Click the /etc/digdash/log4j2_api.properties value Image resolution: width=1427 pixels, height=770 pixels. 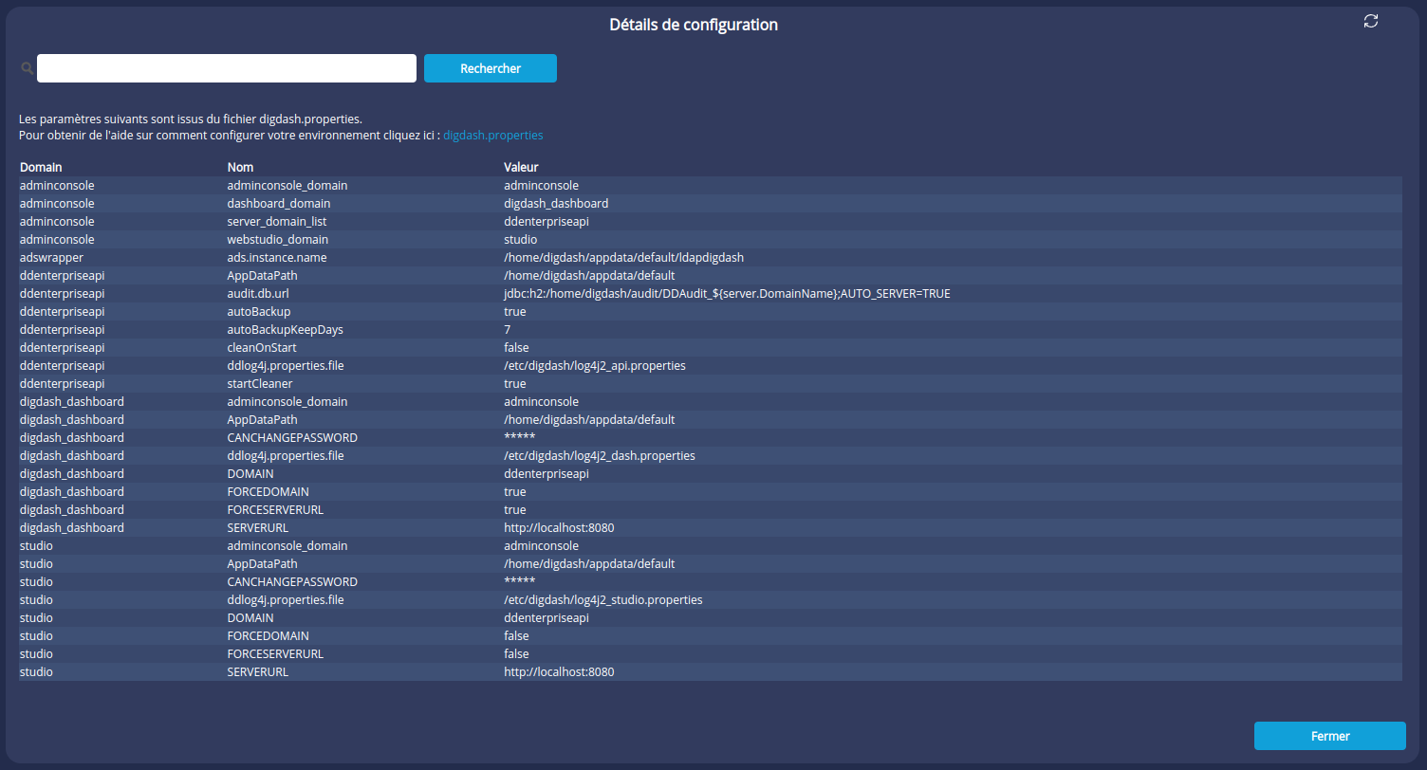pyautogui.click(x=594, y=366)
